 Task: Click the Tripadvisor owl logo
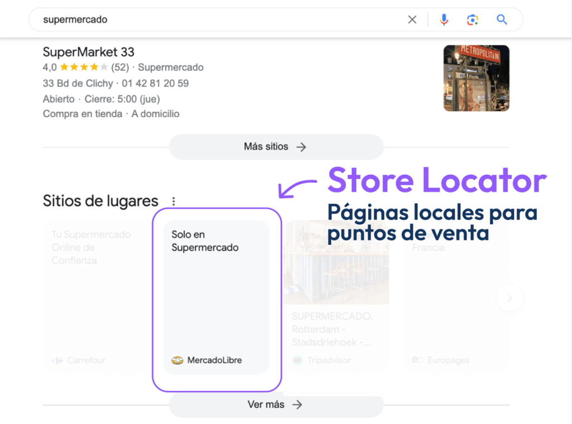click(x=297, y=360)
